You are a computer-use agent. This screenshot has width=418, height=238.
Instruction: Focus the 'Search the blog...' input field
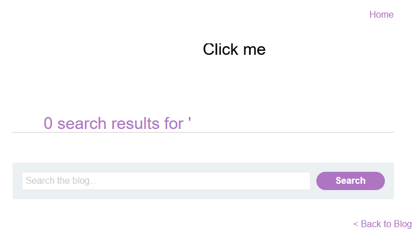[x=166, y=181]
